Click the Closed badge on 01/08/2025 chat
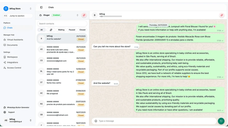 (x=81, y=94)
